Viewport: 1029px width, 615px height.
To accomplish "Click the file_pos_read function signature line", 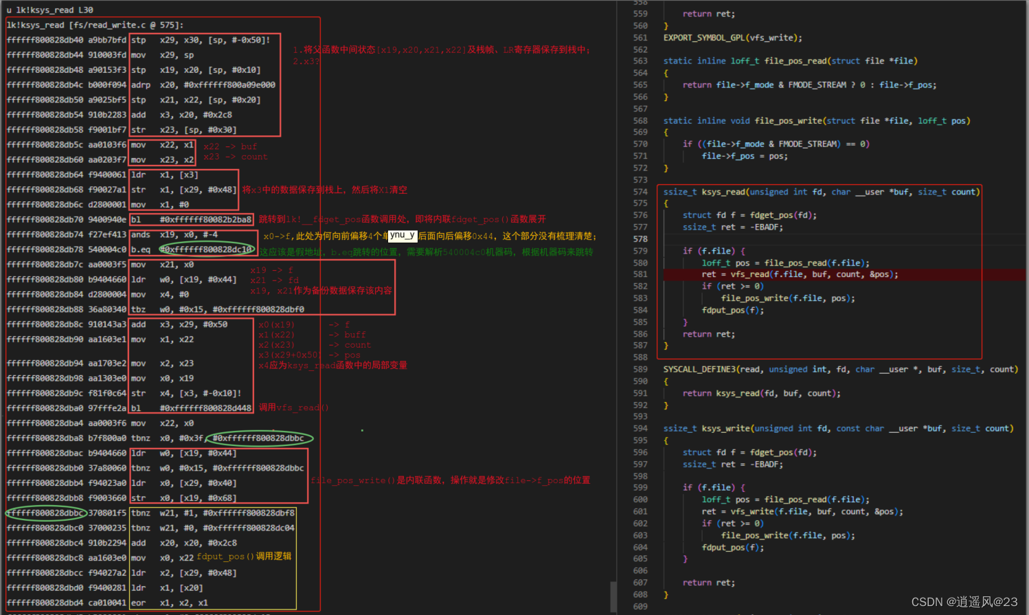I will pyautogui.click(x=790, y=61).
